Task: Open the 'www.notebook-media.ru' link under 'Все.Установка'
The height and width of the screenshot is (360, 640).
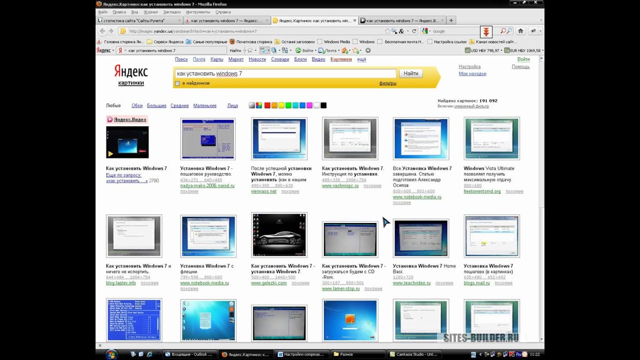Action: 417,197
